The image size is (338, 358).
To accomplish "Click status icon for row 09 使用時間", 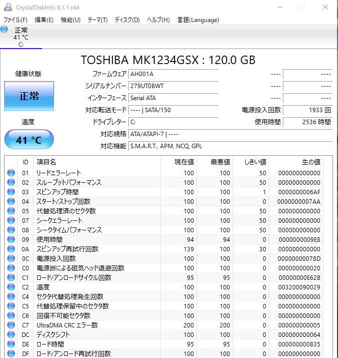I will click(11, 239).
